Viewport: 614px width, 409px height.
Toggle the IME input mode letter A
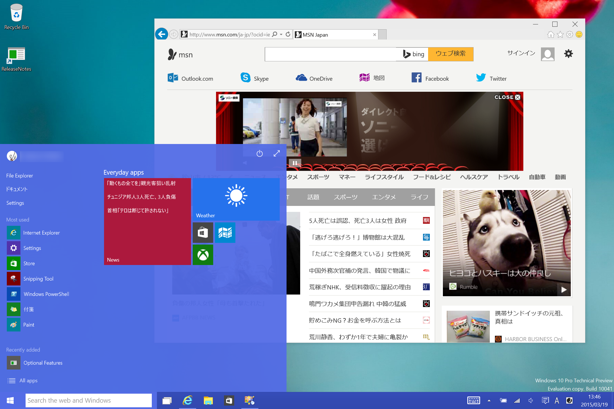click(x=557, y=401)
